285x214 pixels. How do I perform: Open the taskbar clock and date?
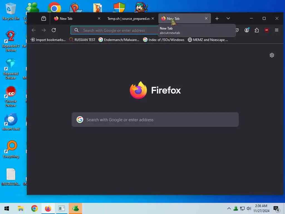point(261,208)
